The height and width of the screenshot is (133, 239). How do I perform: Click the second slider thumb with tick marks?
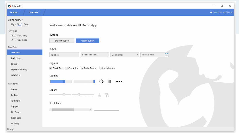(79, 95)
